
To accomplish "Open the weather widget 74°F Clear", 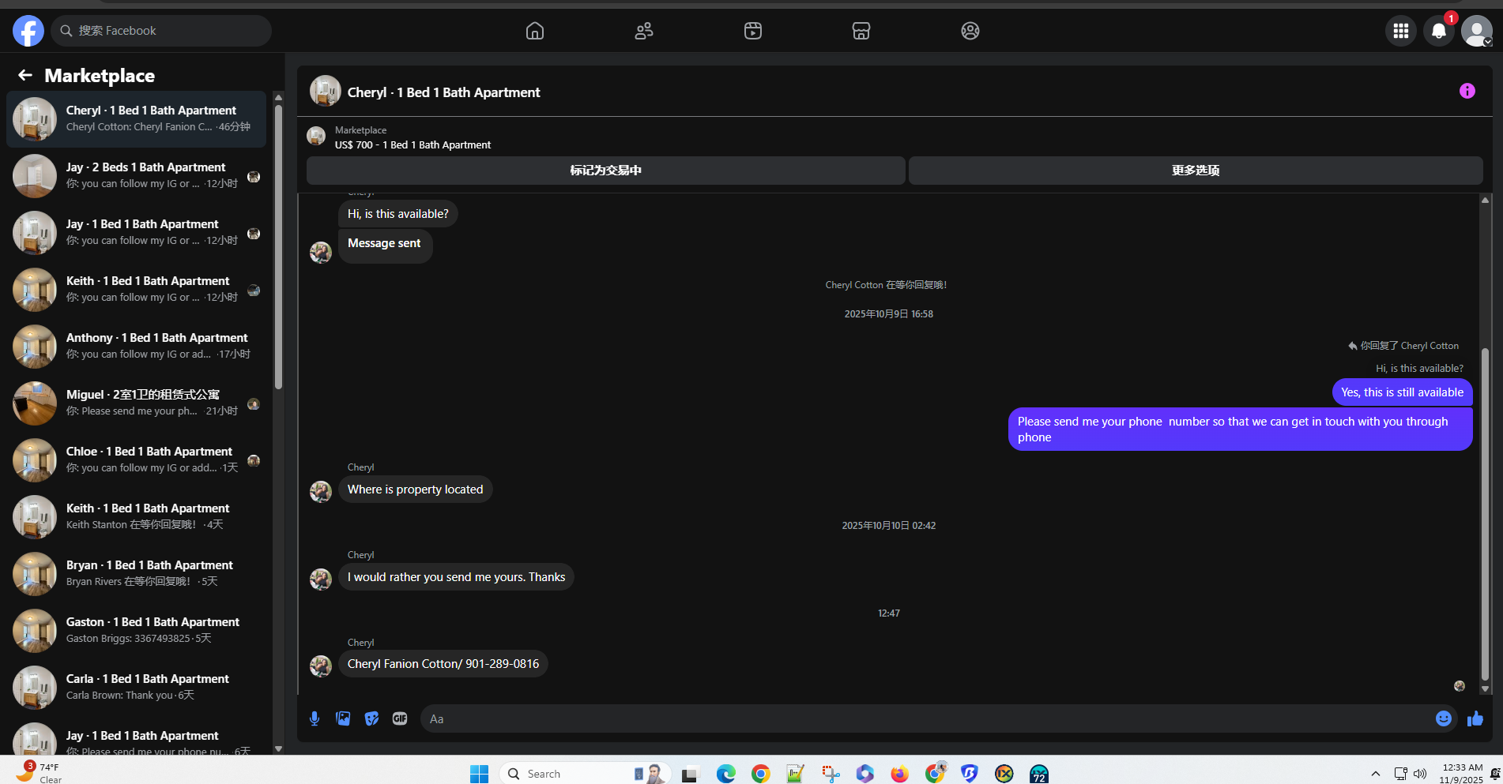I will 40,773.
